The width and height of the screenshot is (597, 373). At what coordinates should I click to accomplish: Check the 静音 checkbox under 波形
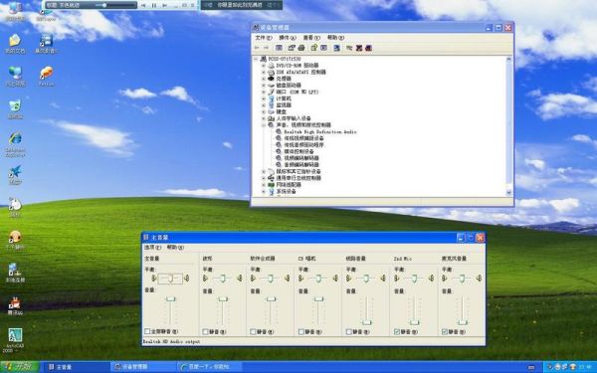coord(206,332)
